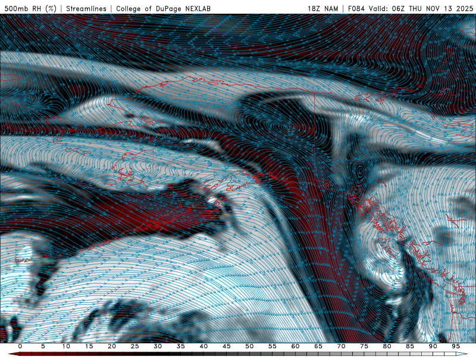The width and height of the screenshot is (476, 357).
Task: Click the '30' label on the color scale
Action: (x=158, y=346)
